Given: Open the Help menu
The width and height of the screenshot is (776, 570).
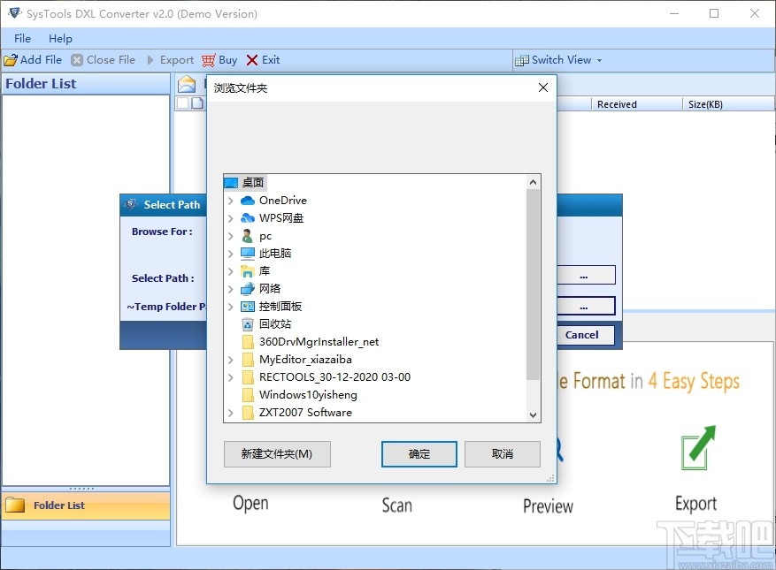Looking at the screenshot, I should coord(60,38).
